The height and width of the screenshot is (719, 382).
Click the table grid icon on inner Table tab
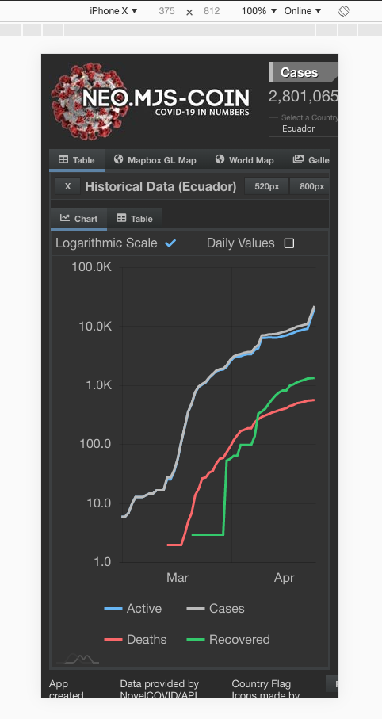[x=121, y=218]
